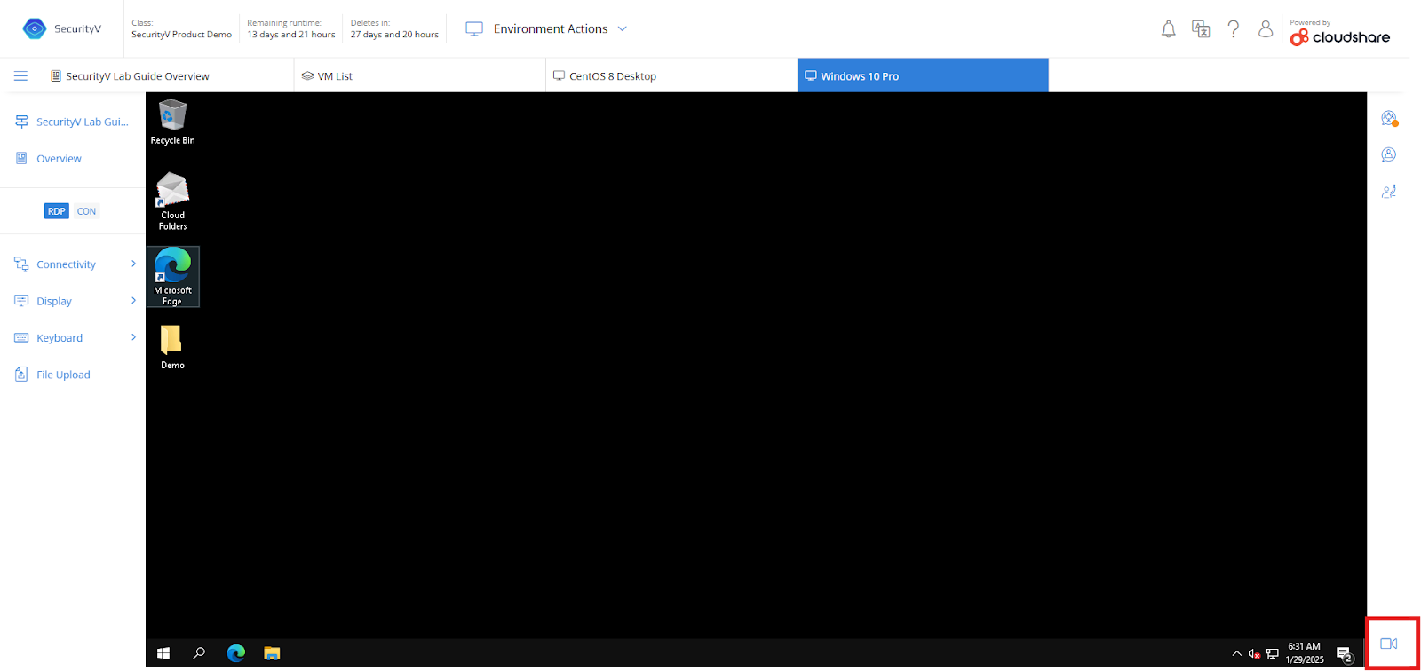
Task: Click the translate language icon in header
Action: pyautogui.click(x=1201, y=29)
